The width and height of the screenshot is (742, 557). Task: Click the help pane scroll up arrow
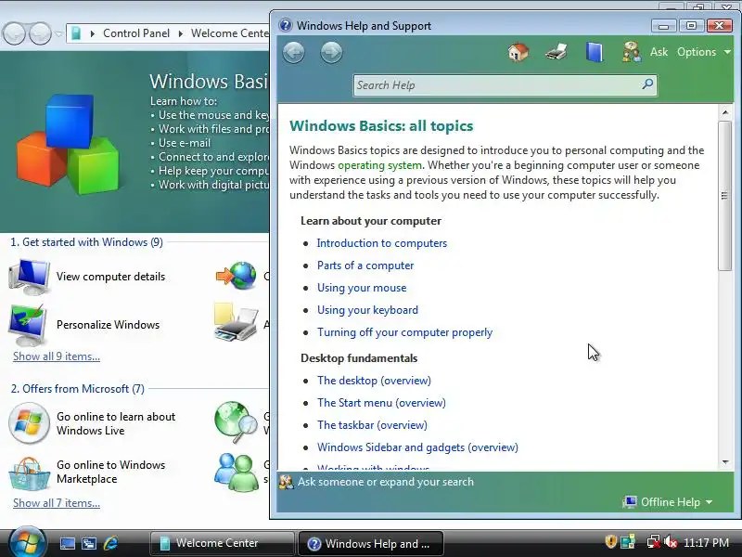point(725,112)
